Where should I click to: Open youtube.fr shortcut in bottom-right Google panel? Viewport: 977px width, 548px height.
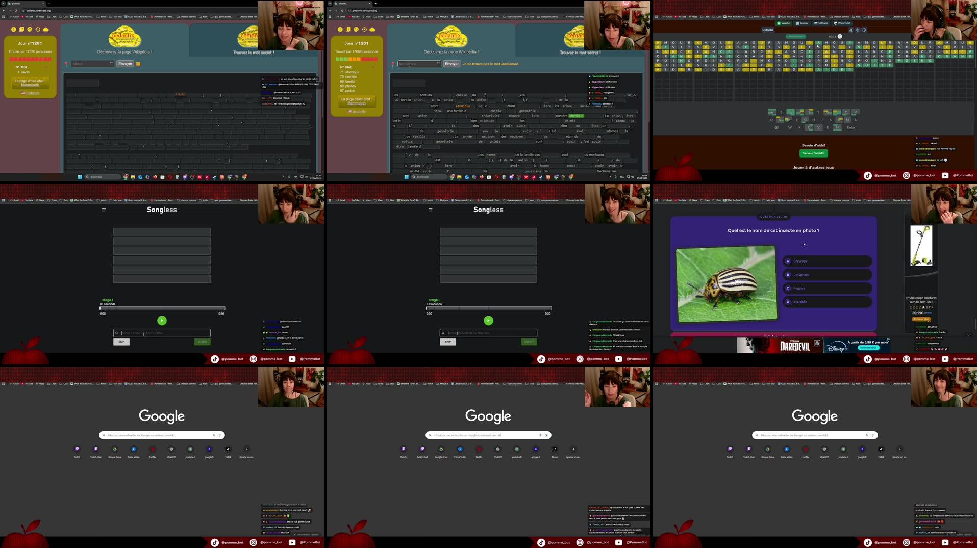[843, 451]
